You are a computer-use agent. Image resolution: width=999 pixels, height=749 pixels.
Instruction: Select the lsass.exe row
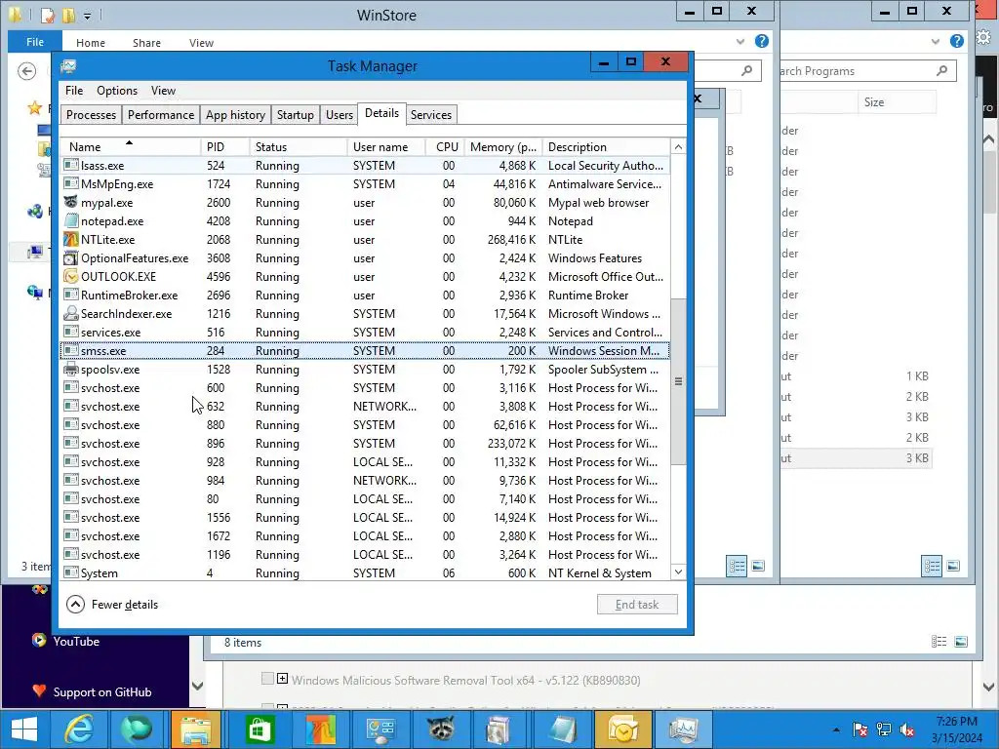[365, 166]
